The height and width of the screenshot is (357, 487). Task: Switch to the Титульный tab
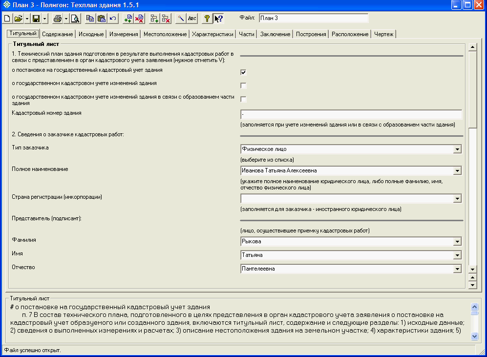coord(23,34)
